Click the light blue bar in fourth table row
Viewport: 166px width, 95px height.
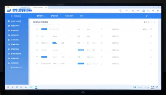[81, 50]
